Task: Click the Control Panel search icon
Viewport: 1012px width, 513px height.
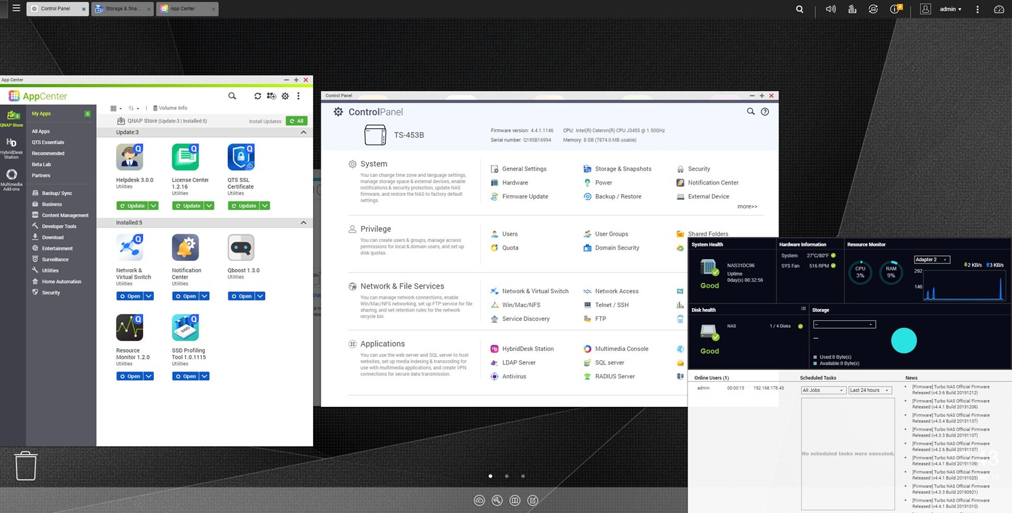Action: pyautogui.click(x=751, y=111)
